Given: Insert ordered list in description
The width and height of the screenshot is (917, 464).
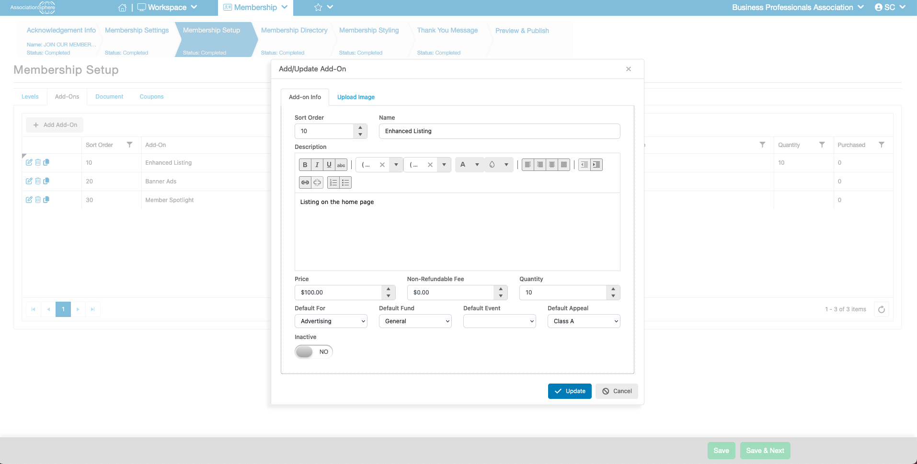Looking at the screenshot, I should (333, 182).
